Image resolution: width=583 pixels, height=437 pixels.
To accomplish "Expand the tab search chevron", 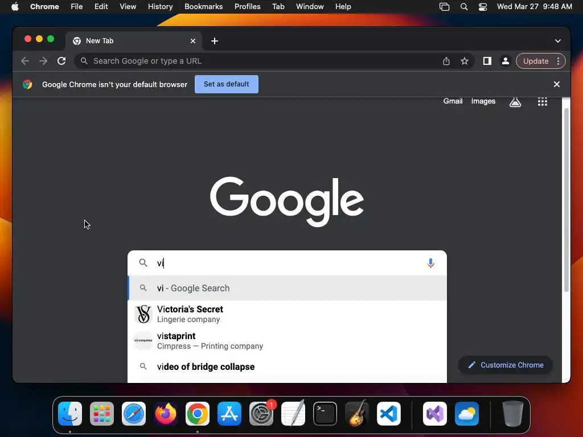I will coord(558,41).
